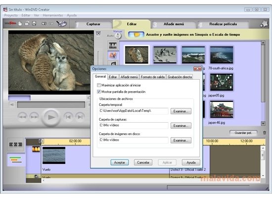This screenshot has height=198, width=272.
Task: Click the step back arrow by the seek bar
Action: pos(12,104)
